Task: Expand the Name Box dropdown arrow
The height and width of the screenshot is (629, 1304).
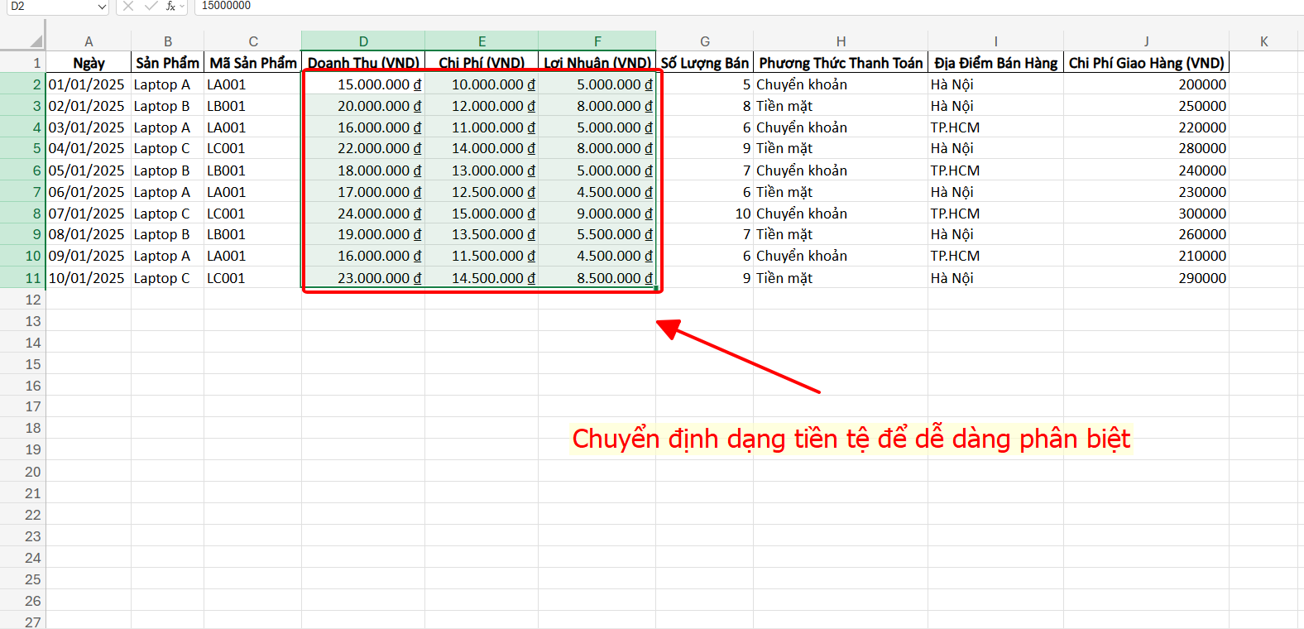Action: tap(102, 7)
